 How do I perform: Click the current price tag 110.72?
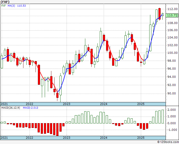point(172,15)
